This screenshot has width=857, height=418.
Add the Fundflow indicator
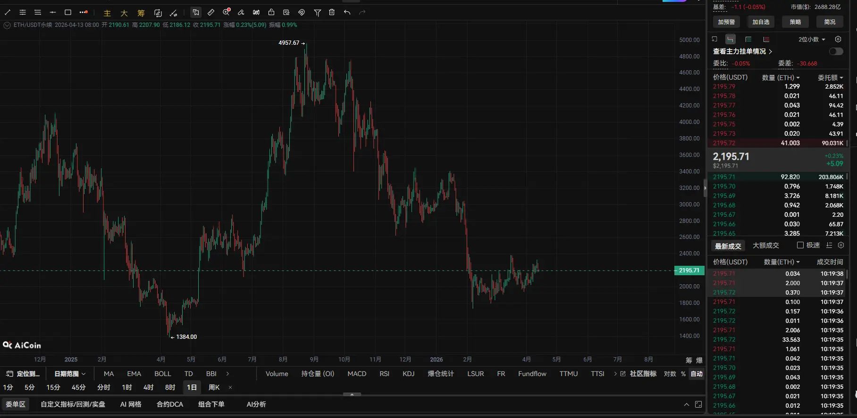[x=532, y=374]
